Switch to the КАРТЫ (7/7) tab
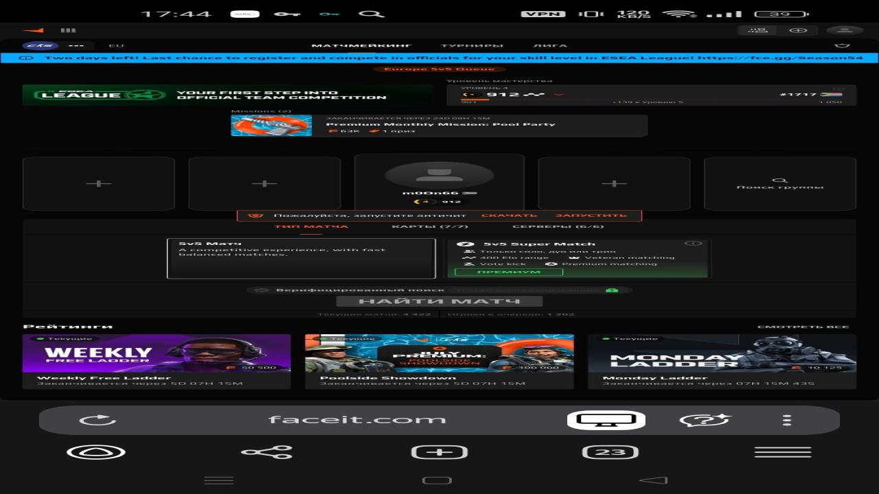The image size is (879, 494). (430, 226)
